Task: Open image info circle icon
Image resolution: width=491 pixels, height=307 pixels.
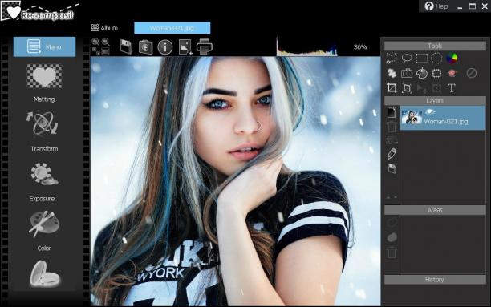Action: pos(165,47)
